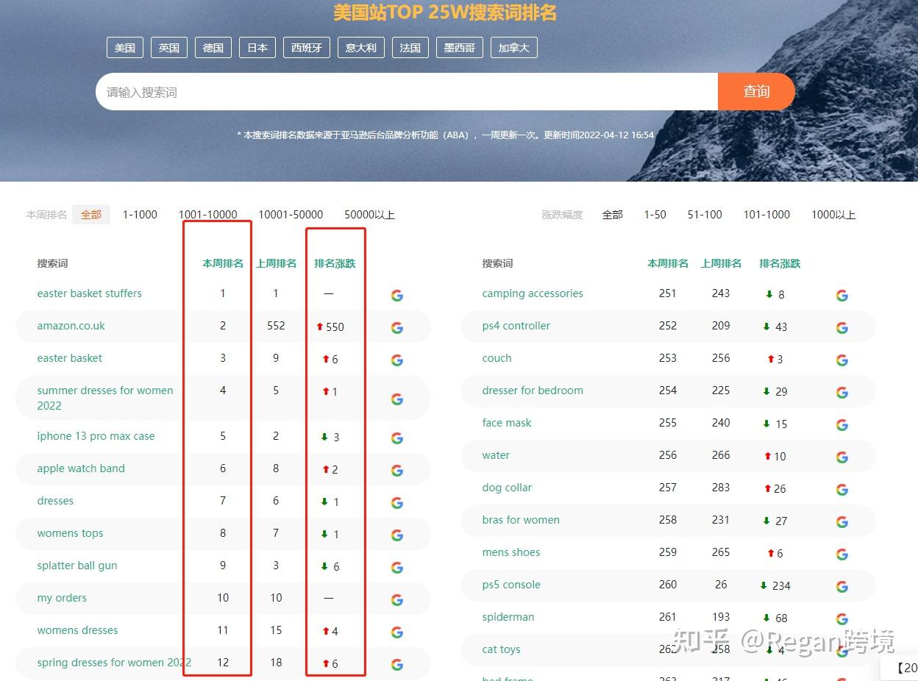This screenshot has height=681, width=918.
Task: Select the 意大利 site tab
Action: 361,48
